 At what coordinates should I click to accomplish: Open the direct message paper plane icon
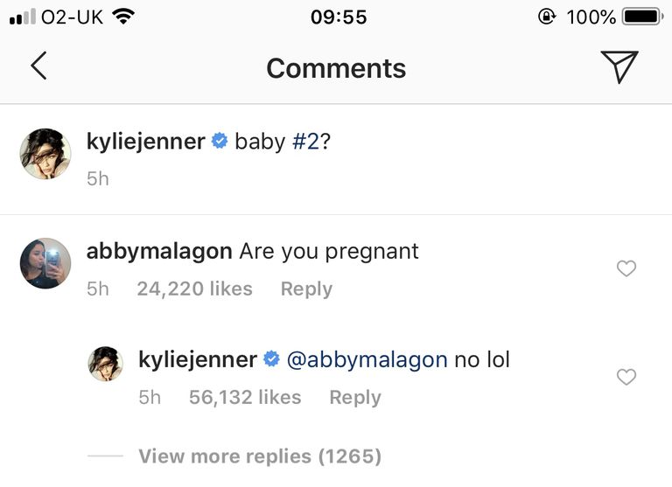[x=619, y=66]
